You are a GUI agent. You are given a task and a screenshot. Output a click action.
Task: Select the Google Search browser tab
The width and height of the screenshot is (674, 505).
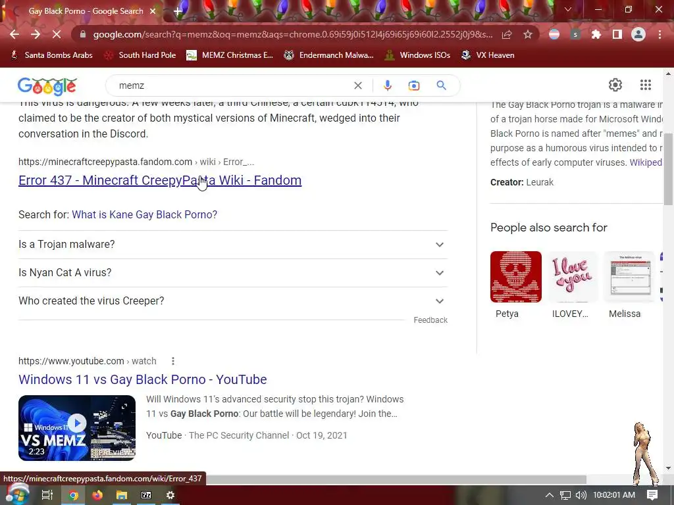click(x=86, y=11)
